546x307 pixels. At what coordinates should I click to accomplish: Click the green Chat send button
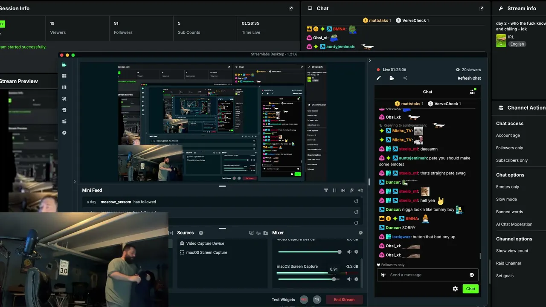pos(470,289)
